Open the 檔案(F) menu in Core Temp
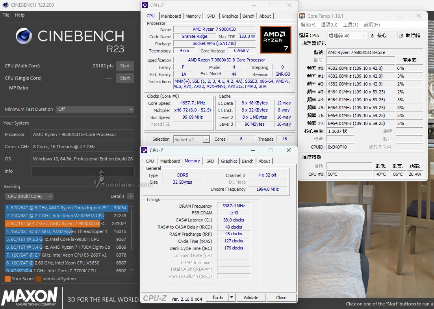This screenshot has width=434, height=309. point(308,25)
